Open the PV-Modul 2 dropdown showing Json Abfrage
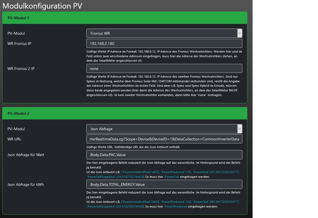 pos(164,129)
